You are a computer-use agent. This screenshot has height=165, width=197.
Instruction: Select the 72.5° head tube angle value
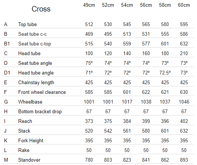tap(165, 73)
